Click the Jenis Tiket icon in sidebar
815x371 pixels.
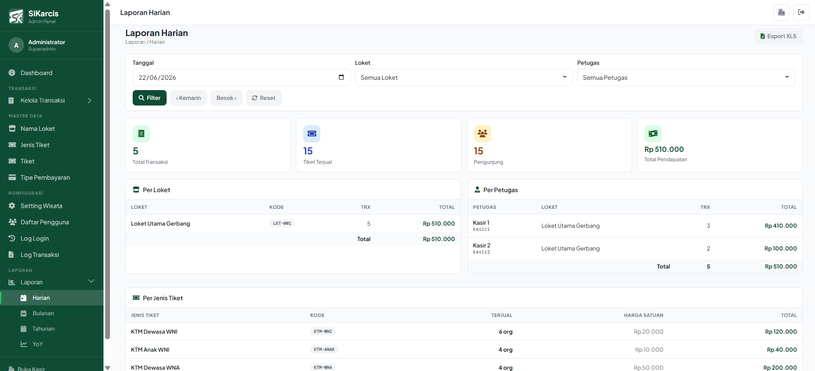tap(12, 145)
